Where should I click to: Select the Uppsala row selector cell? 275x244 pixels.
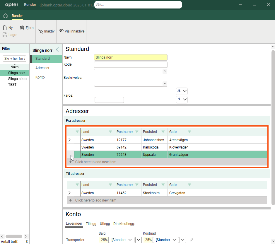pyautogui.click(x=77, y=154)
